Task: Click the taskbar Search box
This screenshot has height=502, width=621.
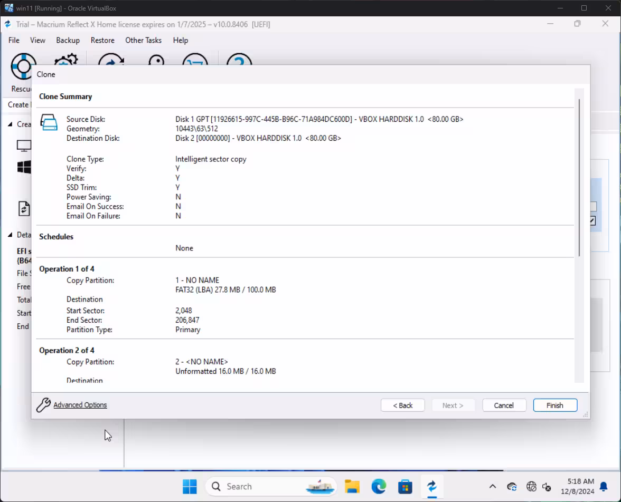Action: click(271, 487)
